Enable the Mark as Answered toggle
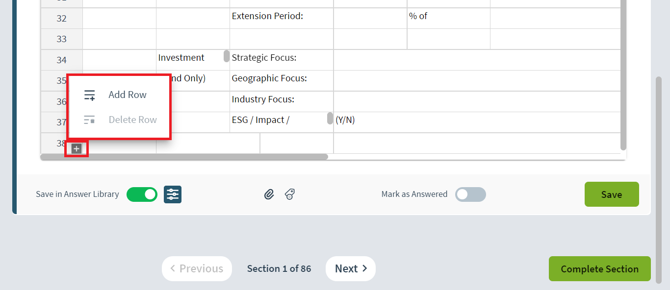Screen dimensions: 670x290 pyautogui.click(x=470, y=194)
